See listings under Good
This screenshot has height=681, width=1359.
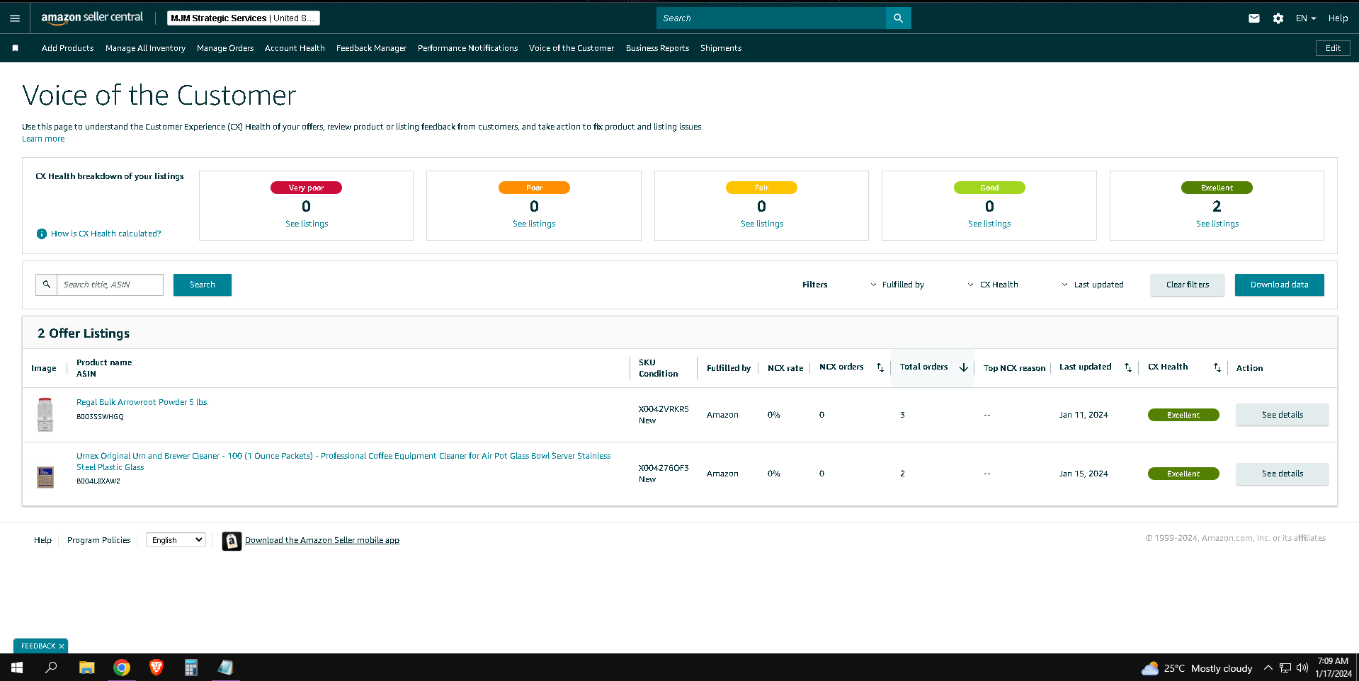[989, 224]
